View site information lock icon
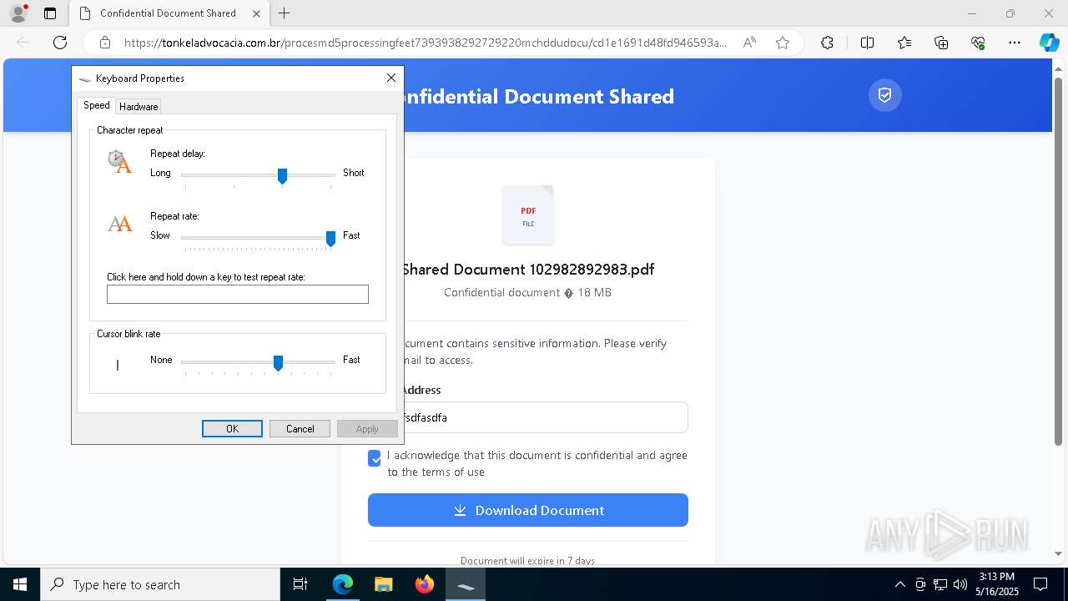This screenshot has width=1068, height=601. pos(105,43)
